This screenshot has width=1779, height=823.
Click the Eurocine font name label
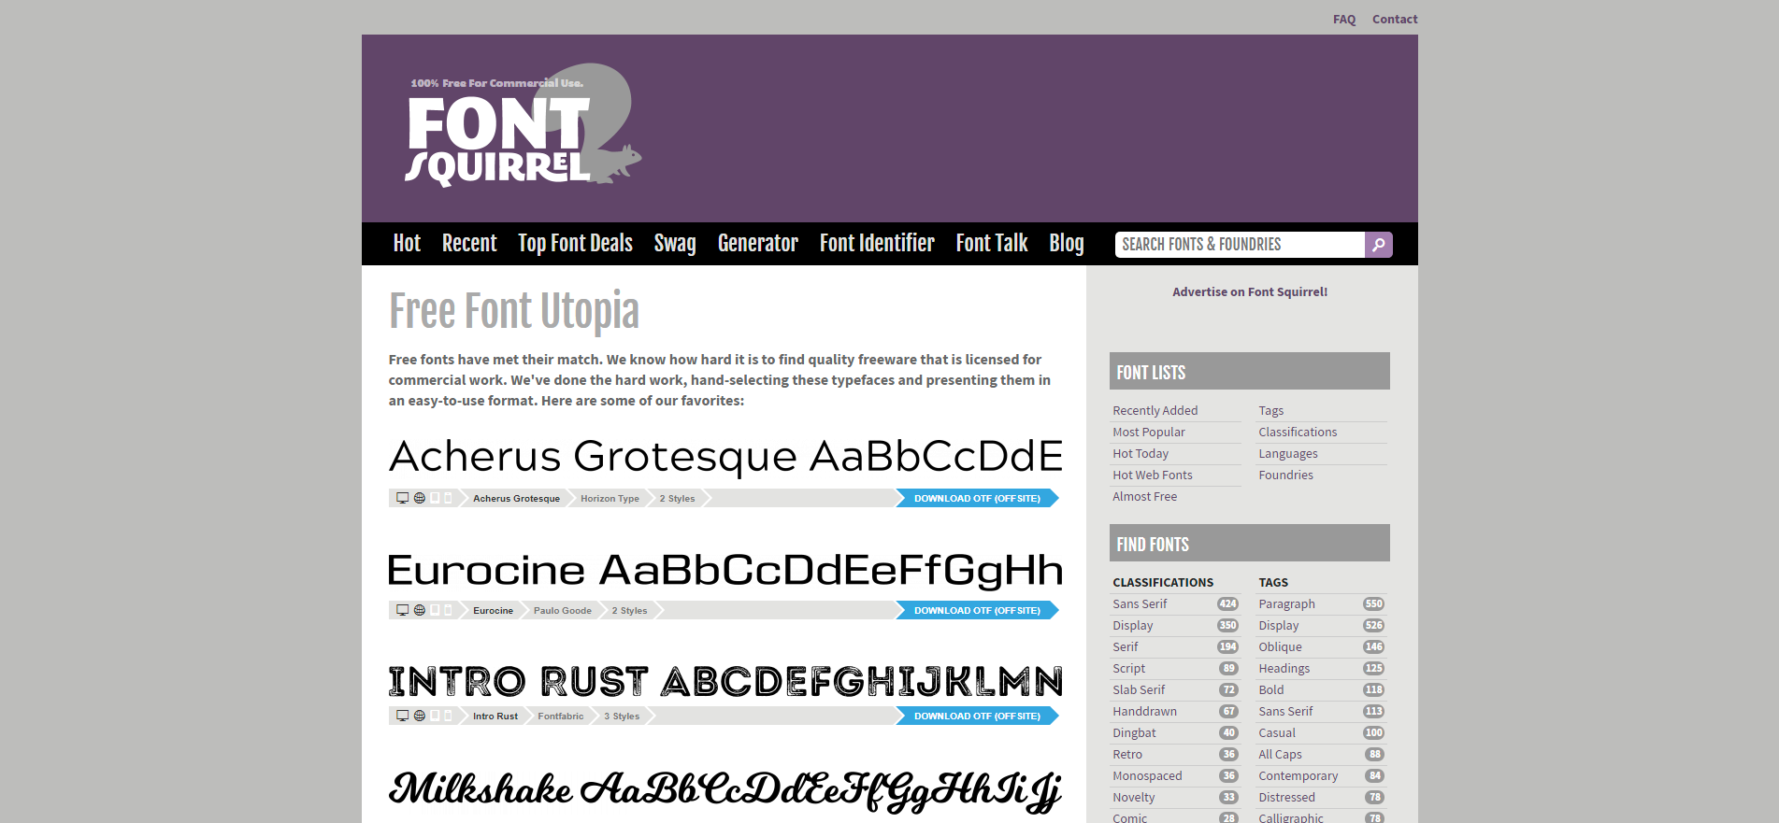pos(493,611)
